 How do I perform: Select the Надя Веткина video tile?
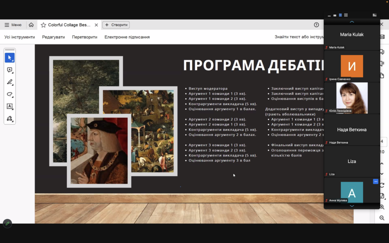pos(352,130)
